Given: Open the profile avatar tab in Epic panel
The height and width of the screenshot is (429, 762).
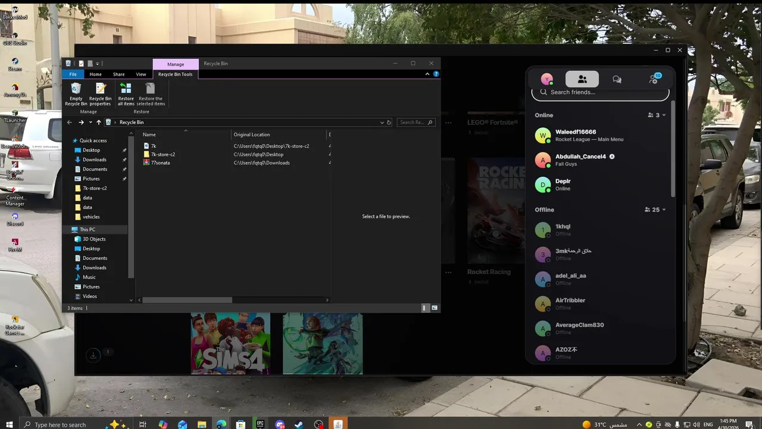Looking at the screenshot, I should click(547, 79).
